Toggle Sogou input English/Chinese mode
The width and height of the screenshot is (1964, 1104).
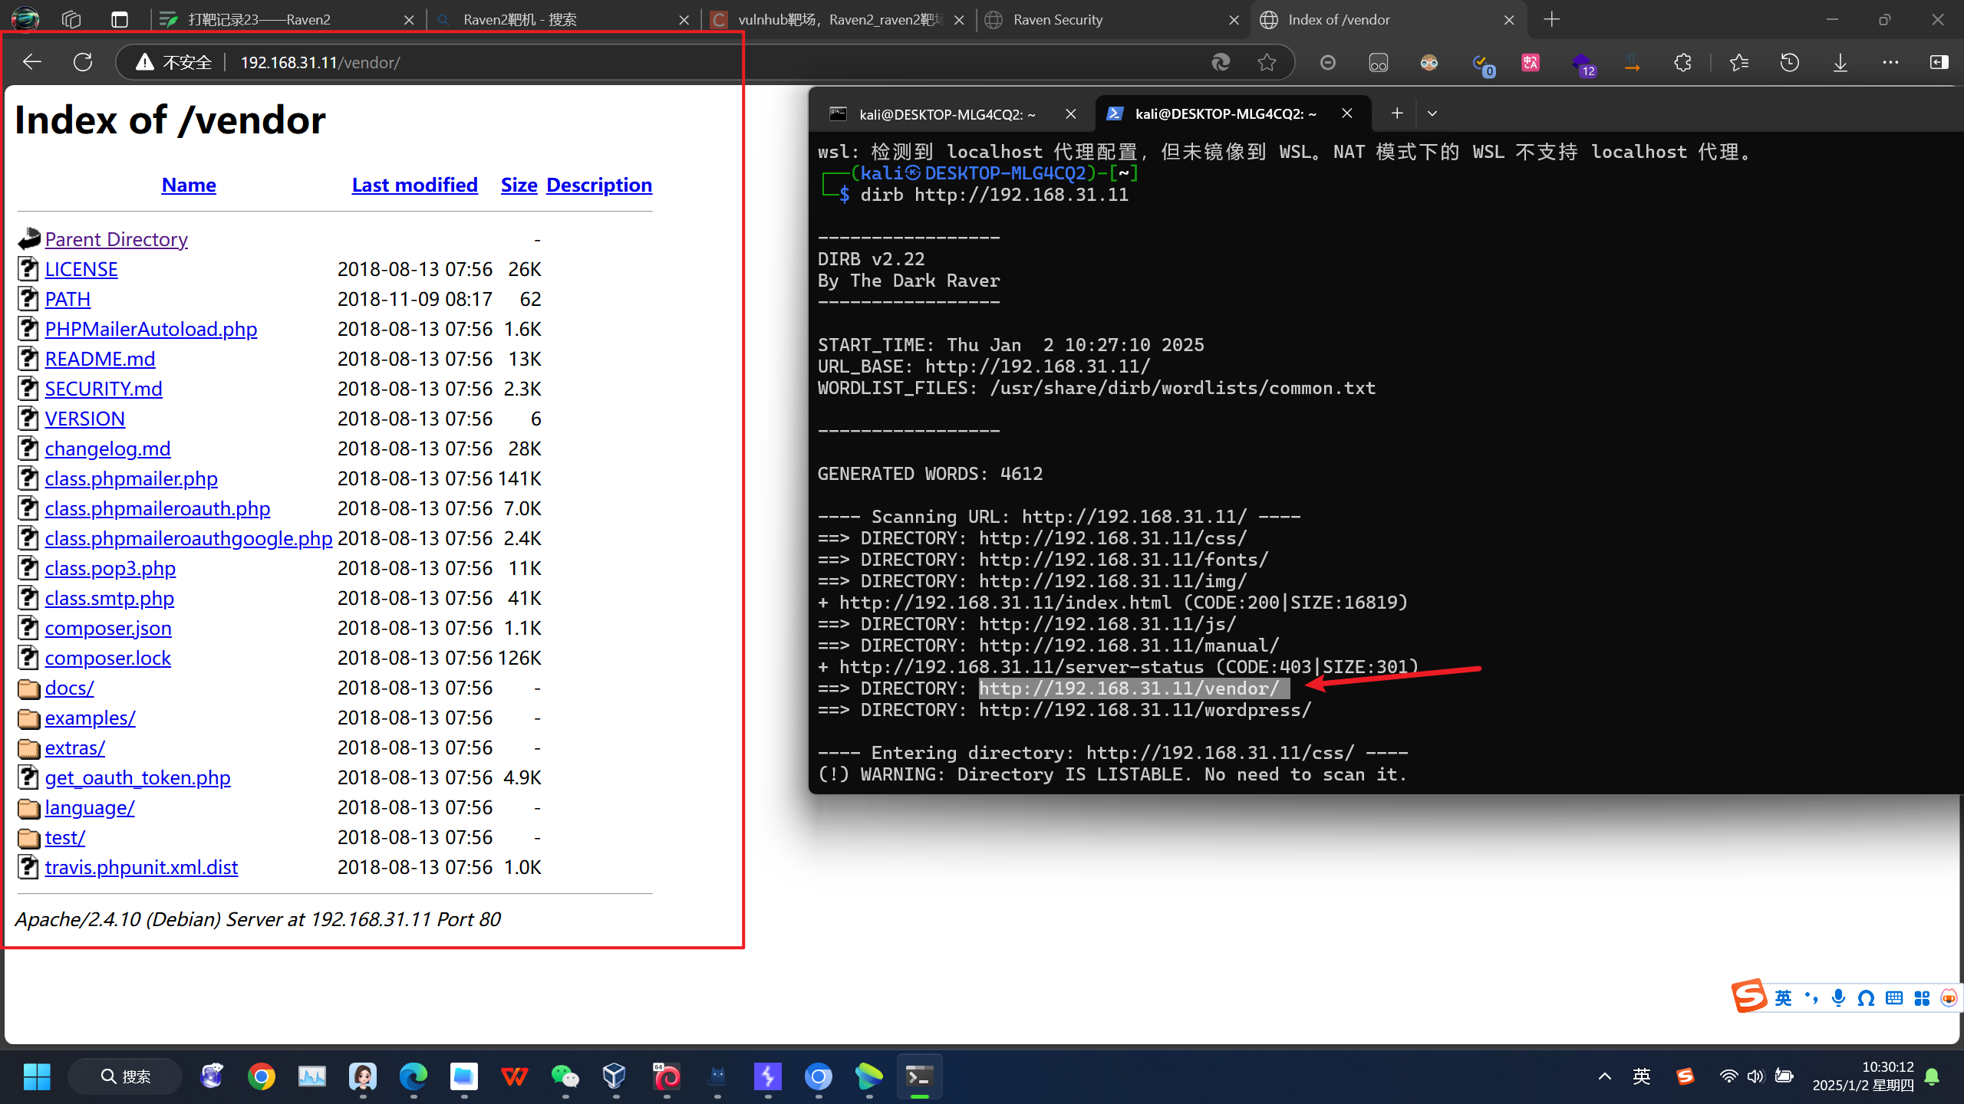click(x=1783, y=997)
